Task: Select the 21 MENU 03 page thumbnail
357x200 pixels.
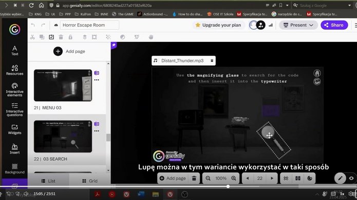Action: point(63,85)
